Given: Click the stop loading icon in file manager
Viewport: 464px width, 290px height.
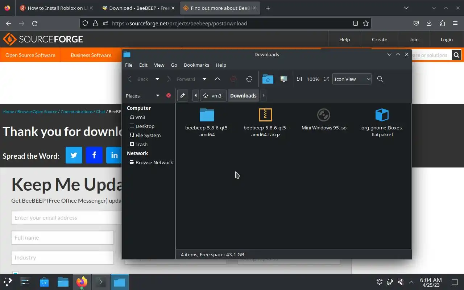Looking at the screenshot, I should click(x=233, y=79).
